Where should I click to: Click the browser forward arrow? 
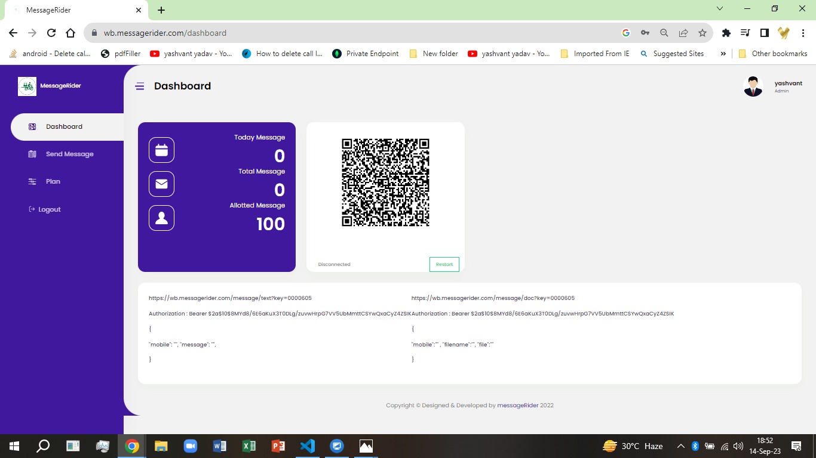pyautogui.click(x=32, y=33)
